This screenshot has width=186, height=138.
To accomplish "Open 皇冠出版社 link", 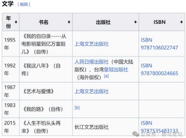I will (116, 70).
